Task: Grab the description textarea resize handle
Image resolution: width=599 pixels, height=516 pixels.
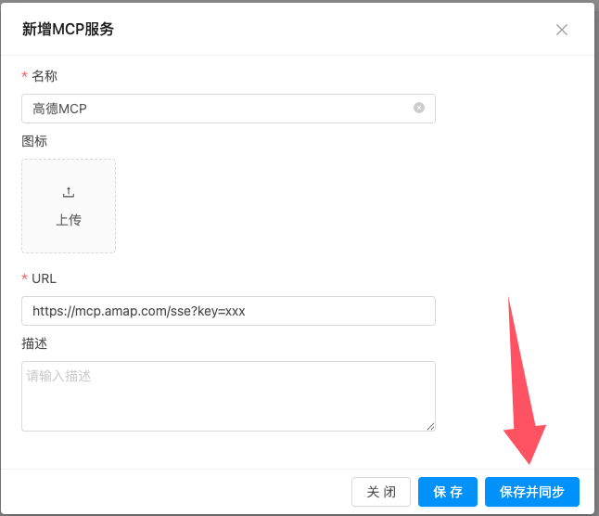Action: 431,427
